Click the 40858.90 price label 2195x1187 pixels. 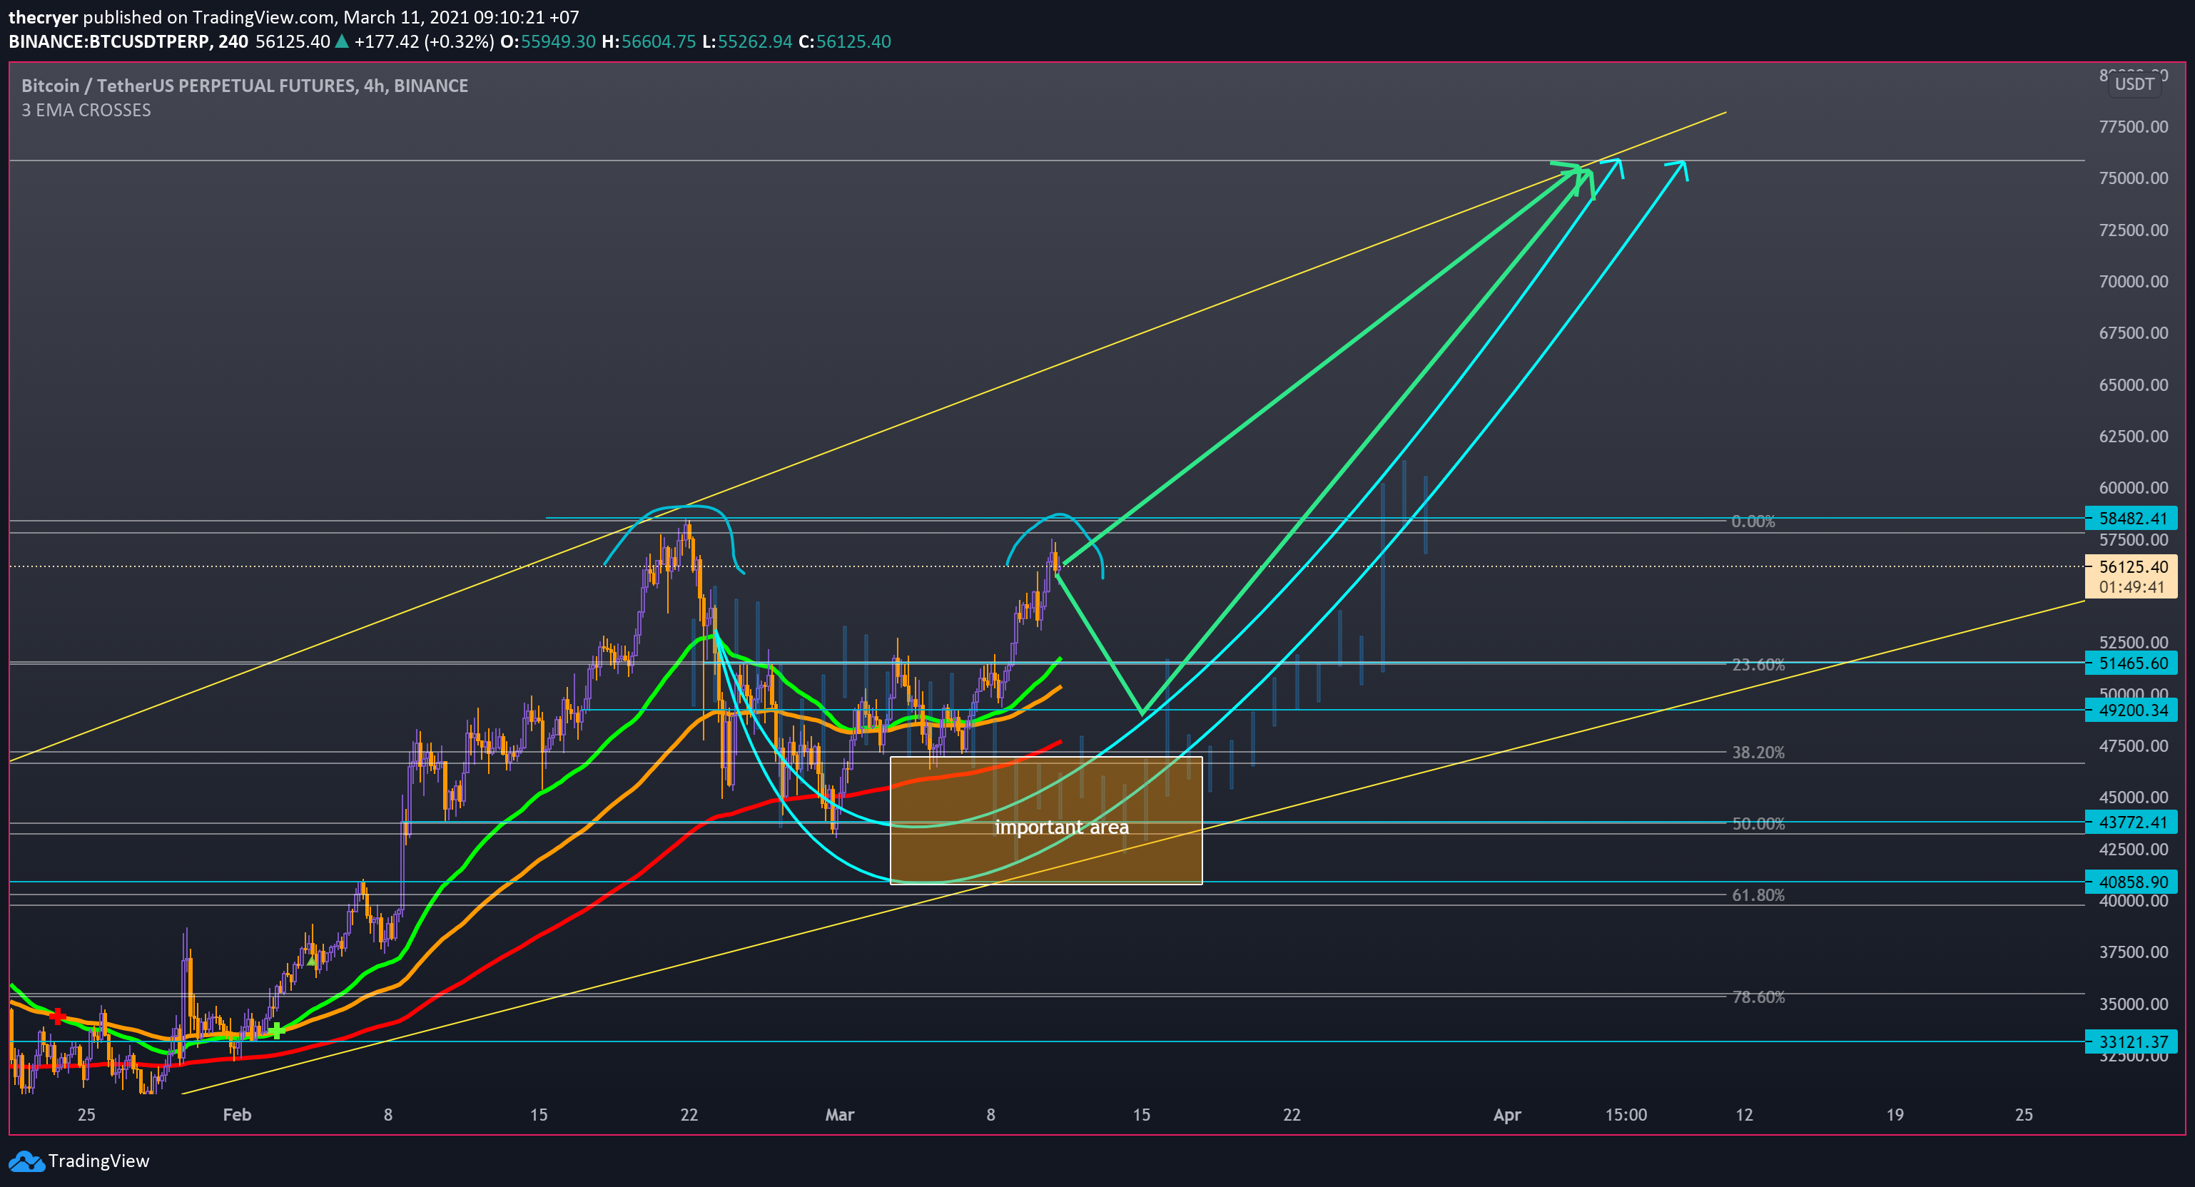[2131, 881]
